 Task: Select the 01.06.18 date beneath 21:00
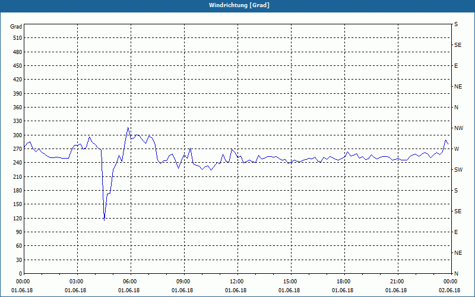(396, 290)
